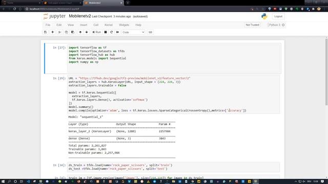This screenshot has height=184, width=328.
Task: Save the notebook with the disk icon
Action: coord(46,32)
